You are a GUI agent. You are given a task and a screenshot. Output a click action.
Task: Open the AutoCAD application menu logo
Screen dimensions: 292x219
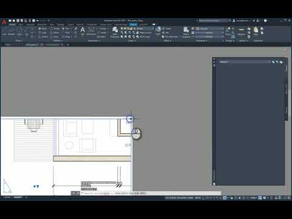[4, 22]
